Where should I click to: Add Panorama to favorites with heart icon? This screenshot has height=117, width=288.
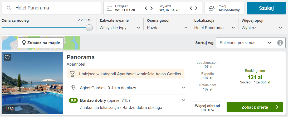point(7,57)
